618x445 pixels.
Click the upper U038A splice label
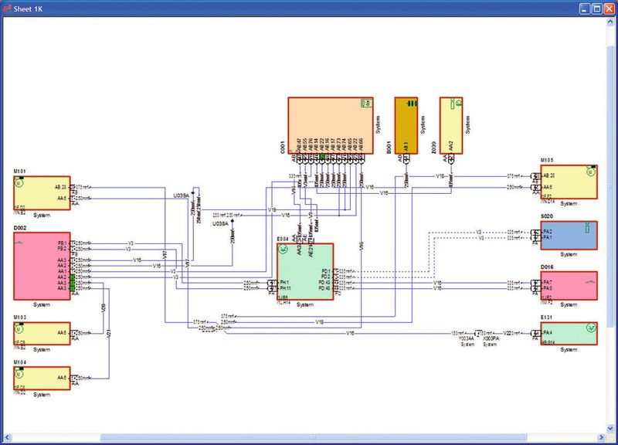click(181, 195)
